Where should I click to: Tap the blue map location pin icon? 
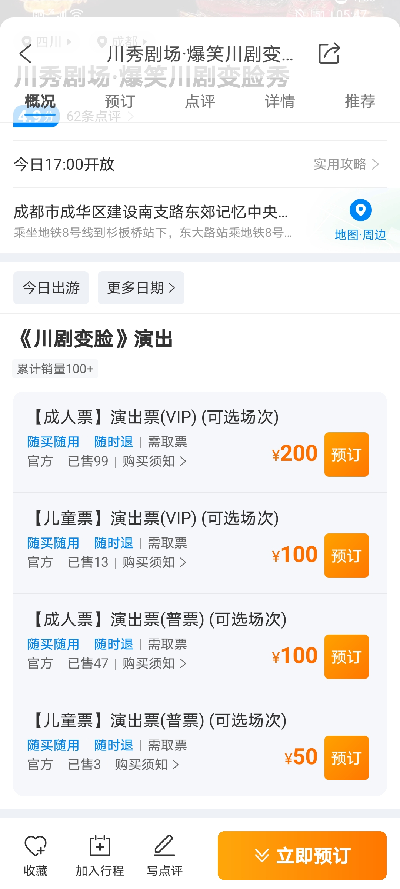(360, 210)
